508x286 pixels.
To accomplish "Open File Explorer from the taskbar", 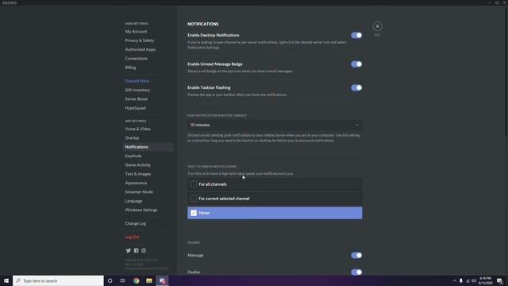I will pyautogui.click(x=149, y=280).
